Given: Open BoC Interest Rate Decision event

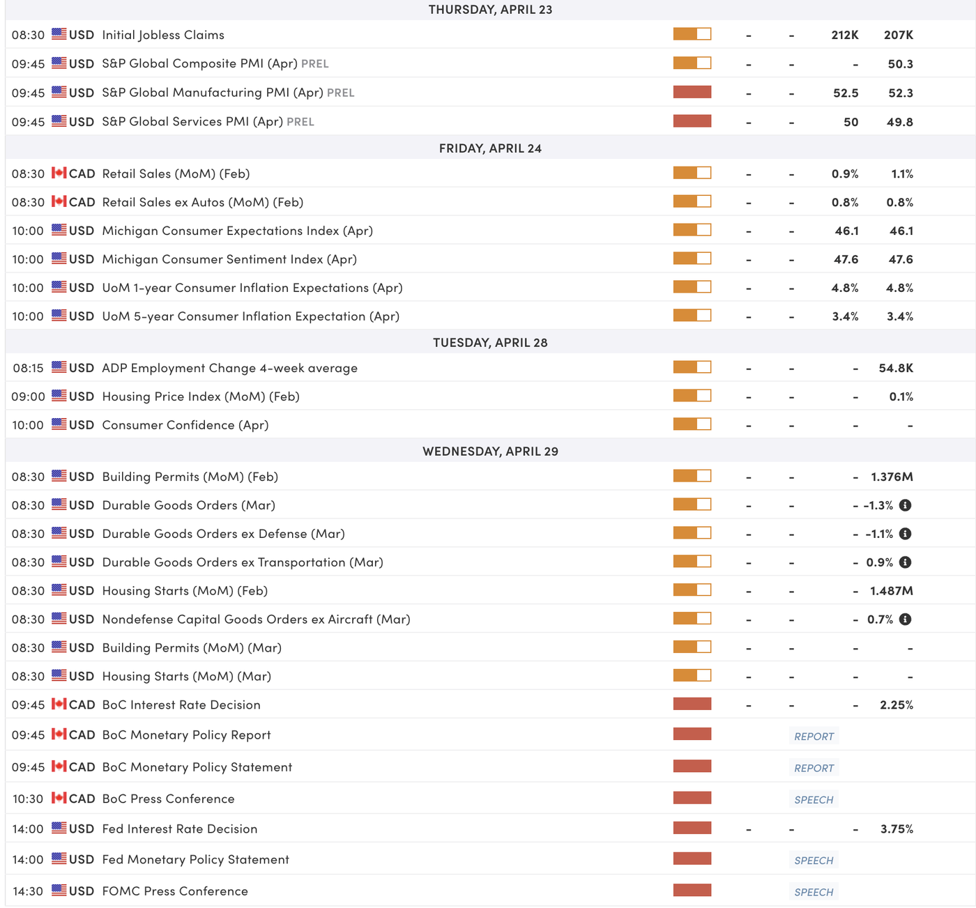Looking at the screenshot, I should coord(181,705).
